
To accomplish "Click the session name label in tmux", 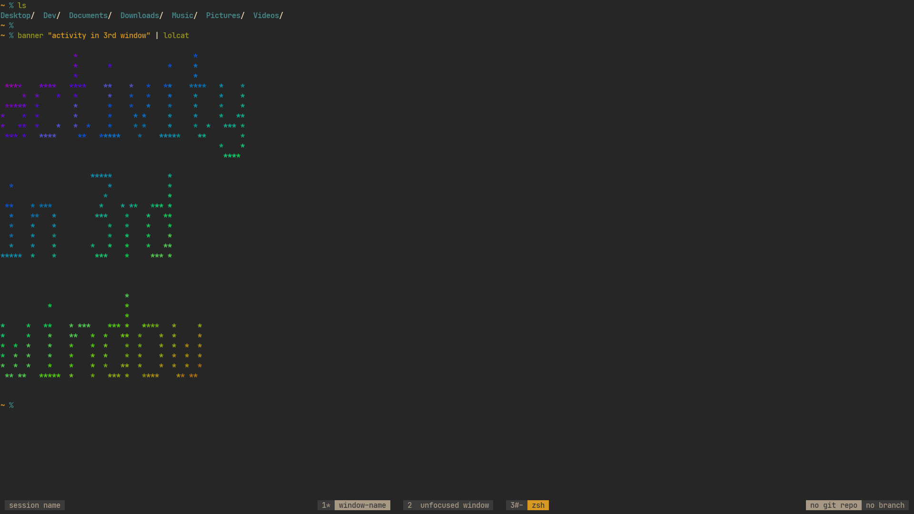I will [x=35, y=505].
